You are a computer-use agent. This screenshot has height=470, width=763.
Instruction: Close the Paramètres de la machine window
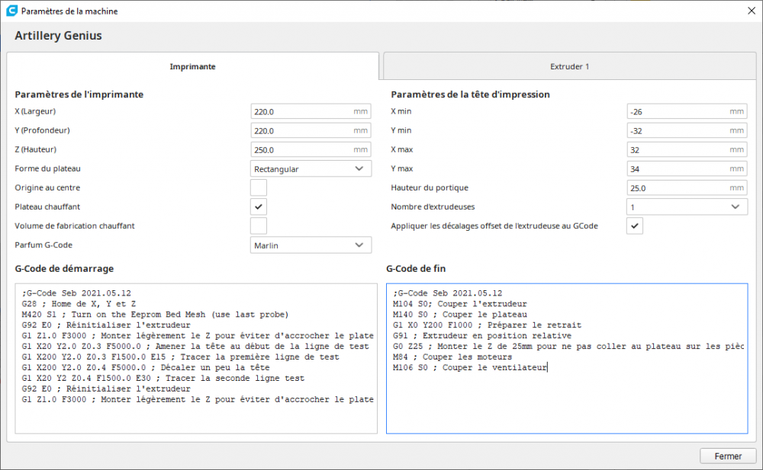[752, 11]
